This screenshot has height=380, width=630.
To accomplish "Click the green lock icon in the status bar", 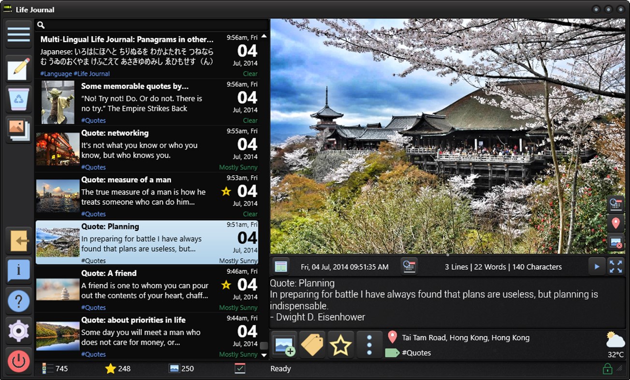I will (x=608, y=368).
